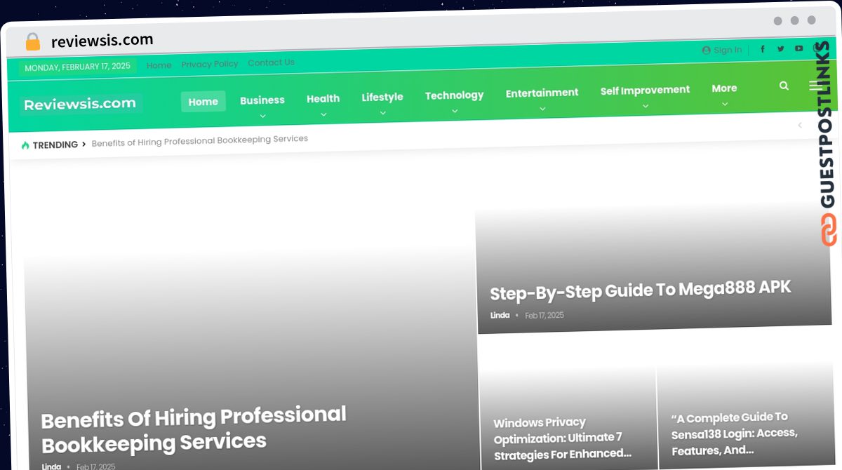The image size is (842, 470).
Task: Click the padlock security icon
Action: 33,42
